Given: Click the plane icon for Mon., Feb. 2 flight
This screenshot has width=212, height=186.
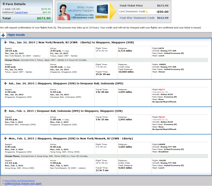Looking at the screenshot, I should click(6, 138).
